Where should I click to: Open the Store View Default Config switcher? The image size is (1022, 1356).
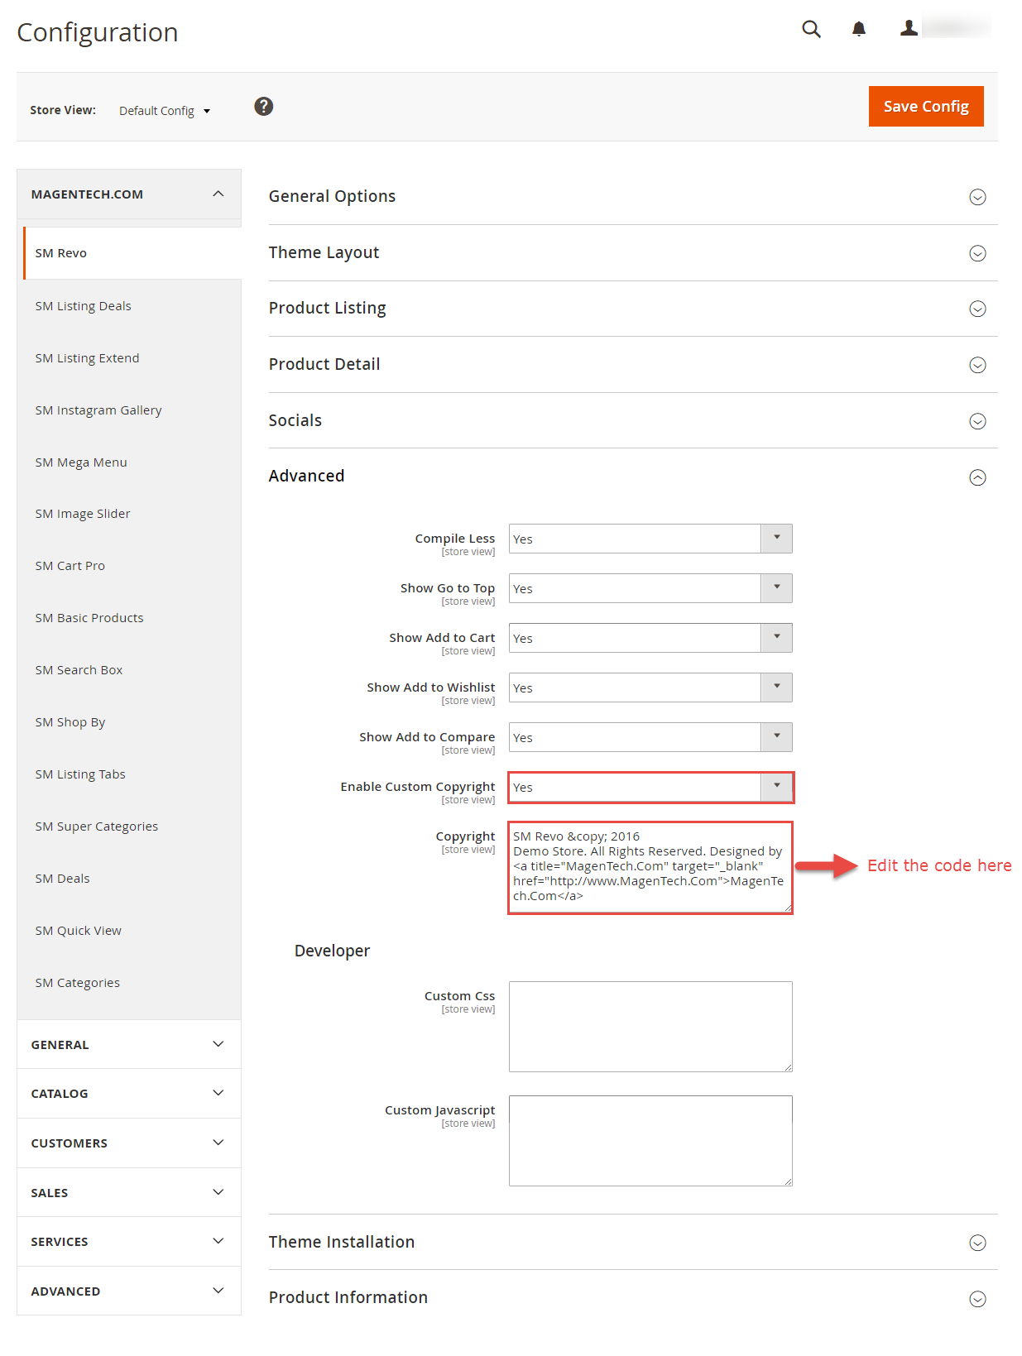(x=165, y=111)
